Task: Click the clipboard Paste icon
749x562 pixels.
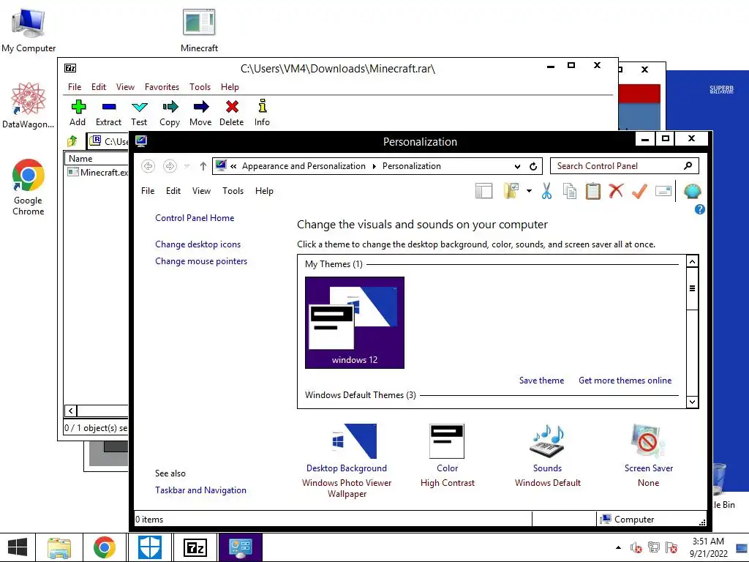Action: (592, 191)
